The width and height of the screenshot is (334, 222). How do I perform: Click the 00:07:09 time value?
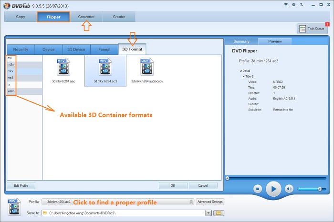pyautogui.click(x=279, y=87)
